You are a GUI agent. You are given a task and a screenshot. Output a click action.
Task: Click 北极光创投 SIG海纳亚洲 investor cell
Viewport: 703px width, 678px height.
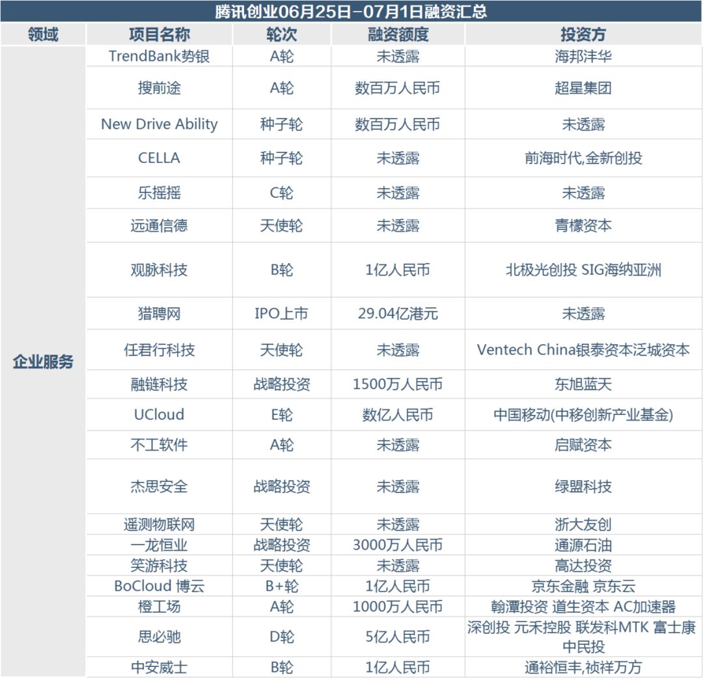click(x=583, y=270)
